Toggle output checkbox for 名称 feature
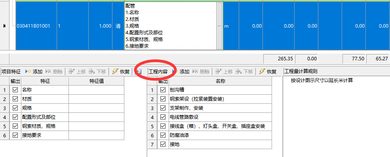 point(15,90)
